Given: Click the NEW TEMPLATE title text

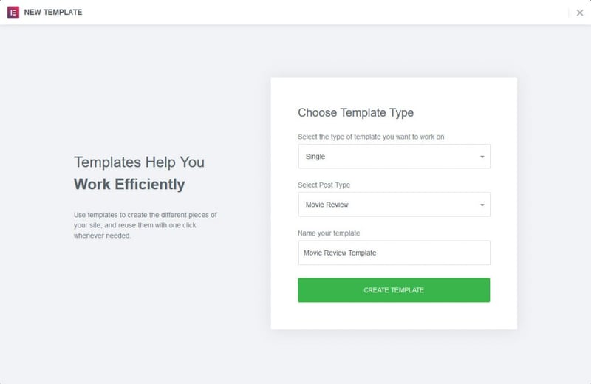Looking at the screenshot, I should (x=53, y=13).
